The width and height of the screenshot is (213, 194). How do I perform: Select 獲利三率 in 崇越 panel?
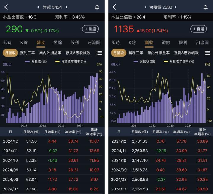click(28, 53)
